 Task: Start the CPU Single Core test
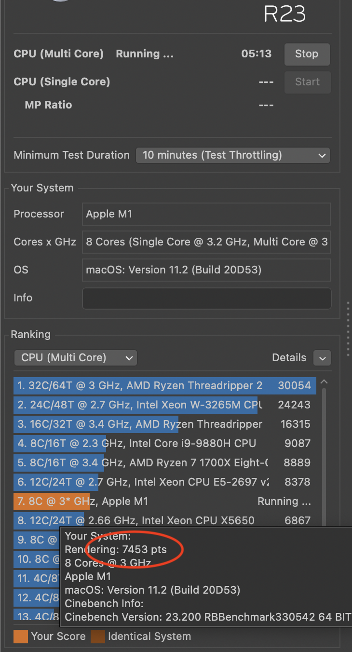[x=307, y=82]
